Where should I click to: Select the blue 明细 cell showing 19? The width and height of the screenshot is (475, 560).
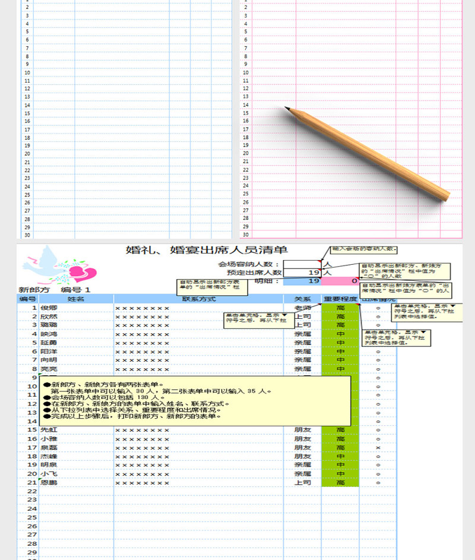(x=302, y=281)
